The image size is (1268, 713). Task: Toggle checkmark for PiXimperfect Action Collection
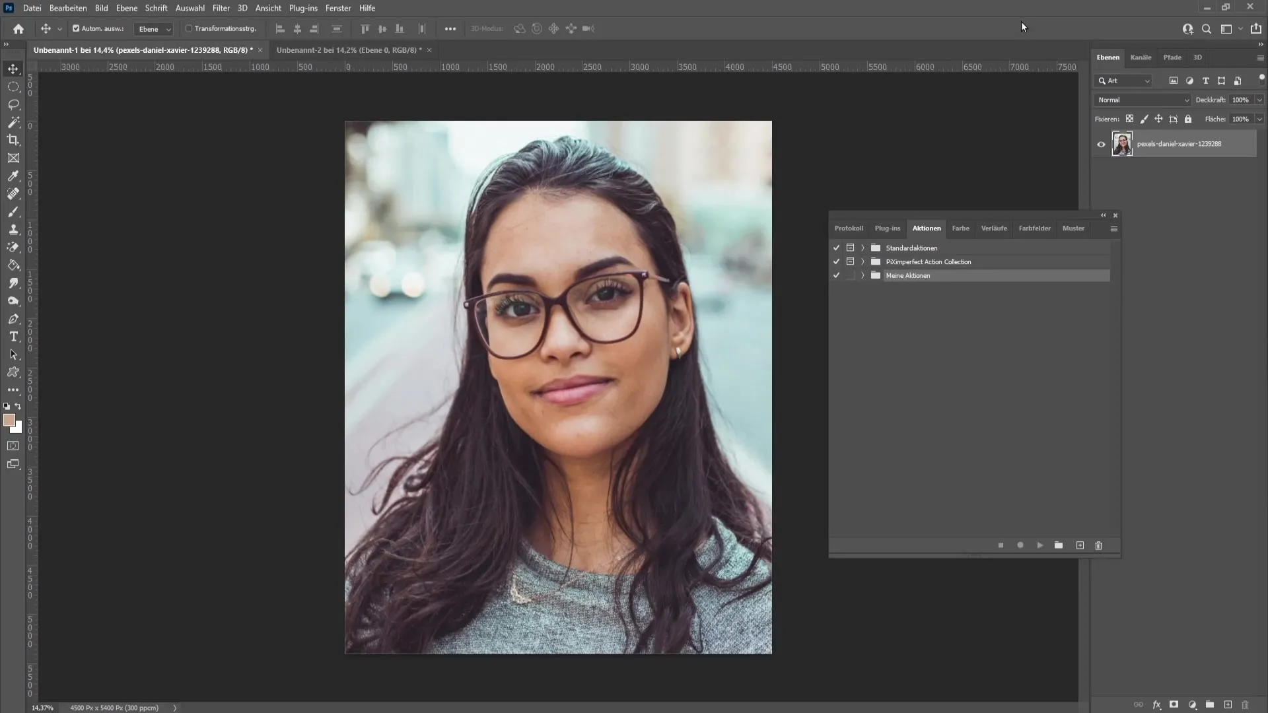pyautogui.click(x=837, y=261)
